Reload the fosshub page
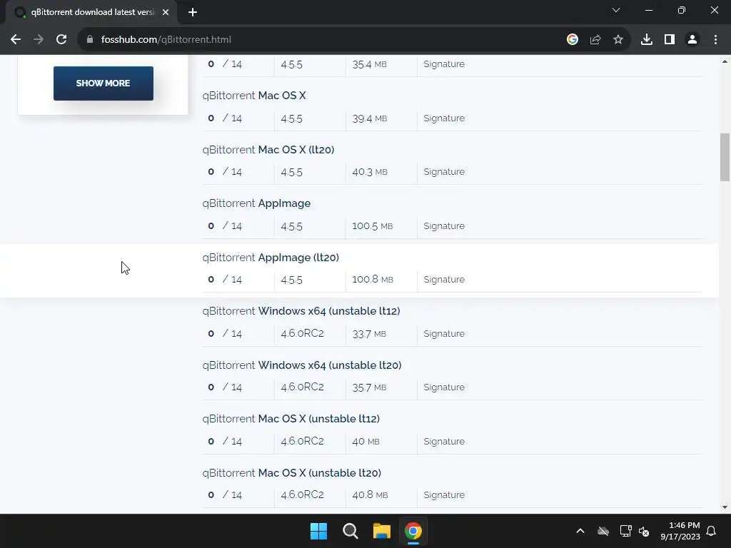The height and width of the screenshot is (548, 731). coord(61,40)
